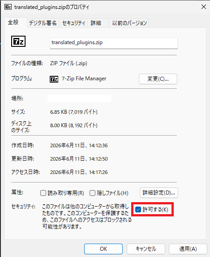Switch to the デジタル署名 tab
The height and width of the screenshot is (257, 210).
tap(43, 23)
